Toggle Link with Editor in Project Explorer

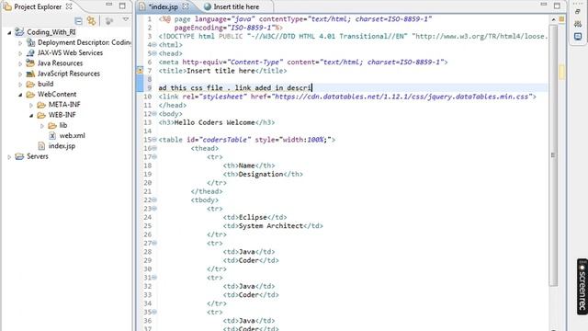coord(91,21)
